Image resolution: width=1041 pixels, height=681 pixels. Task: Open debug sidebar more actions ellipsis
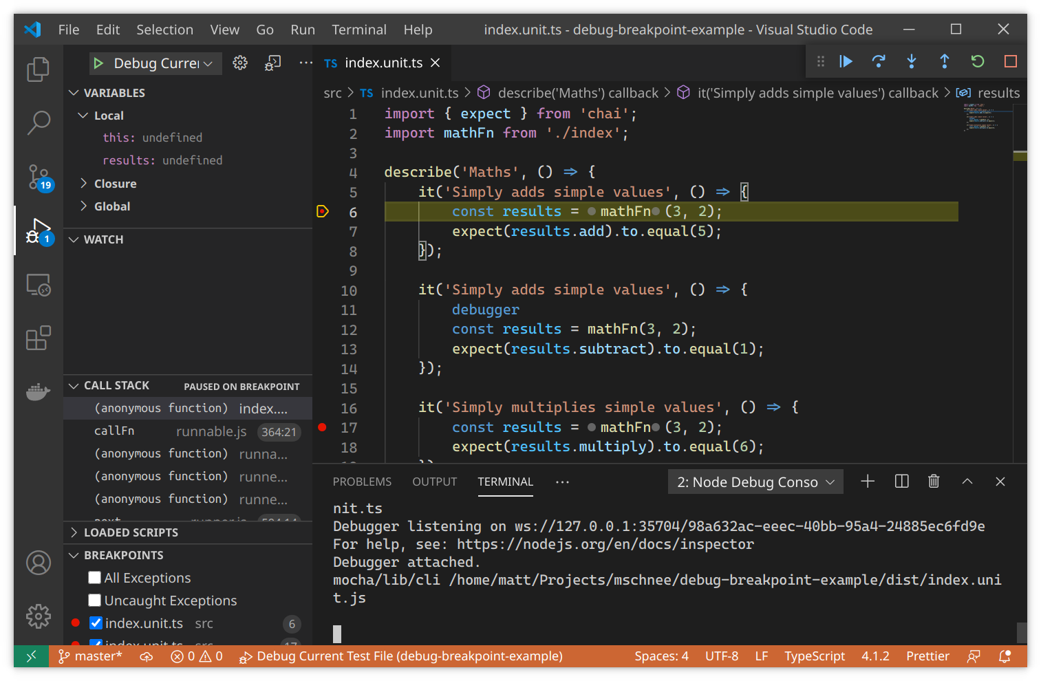pos(306,63)
